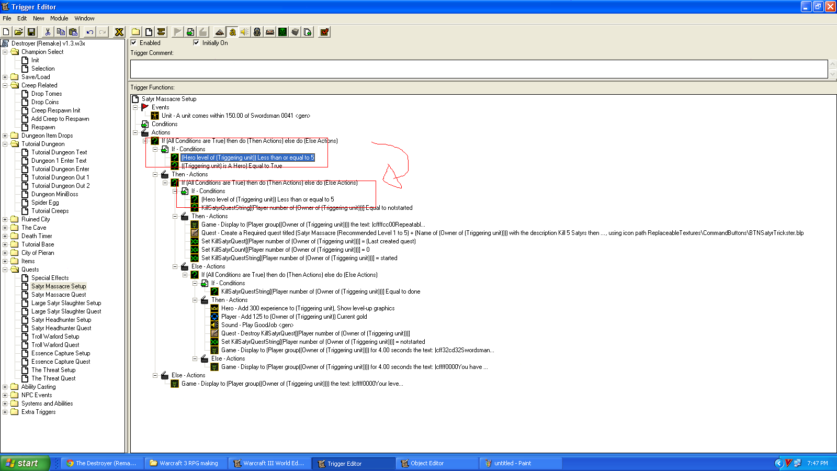The image size is (837, 471).
Task: Click the New Category folder toolbar icon
Action: 135,32
